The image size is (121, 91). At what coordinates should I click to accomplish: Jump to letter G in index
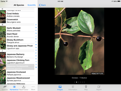[x=36, y=33]
